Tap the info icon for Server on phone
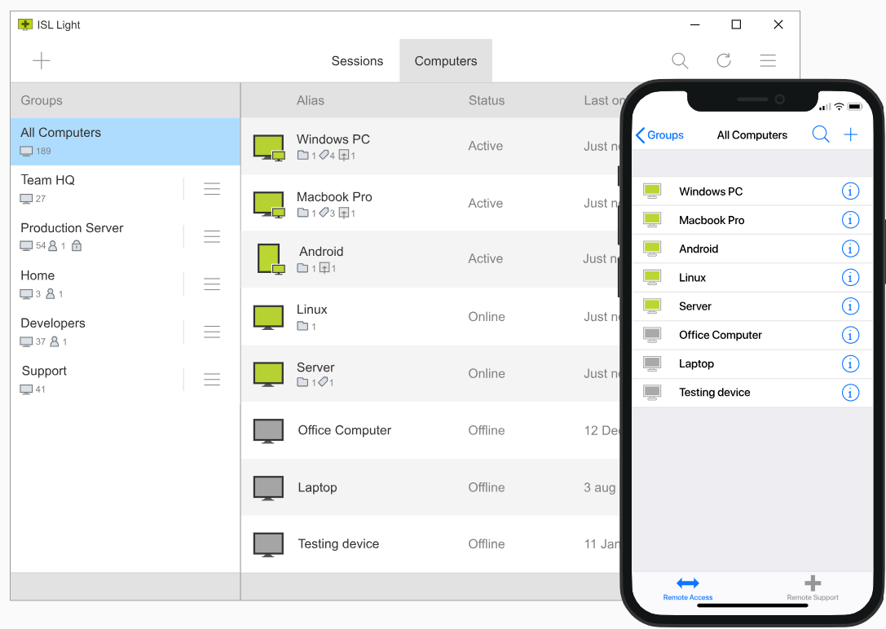886x629 pixels. [x=850, y=306]
